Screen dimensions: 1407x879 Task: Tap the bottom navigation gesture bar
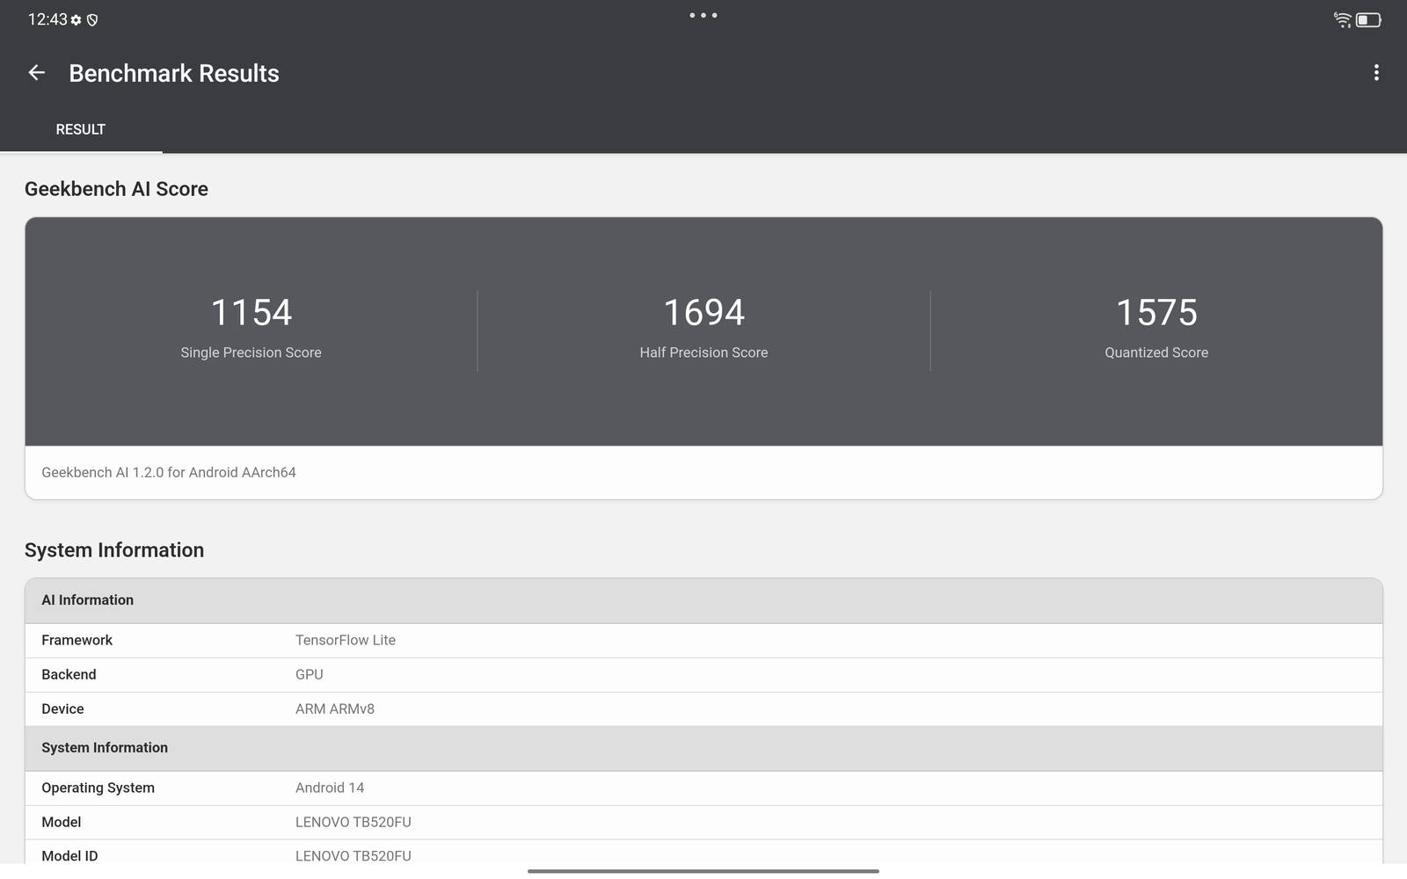703,871
